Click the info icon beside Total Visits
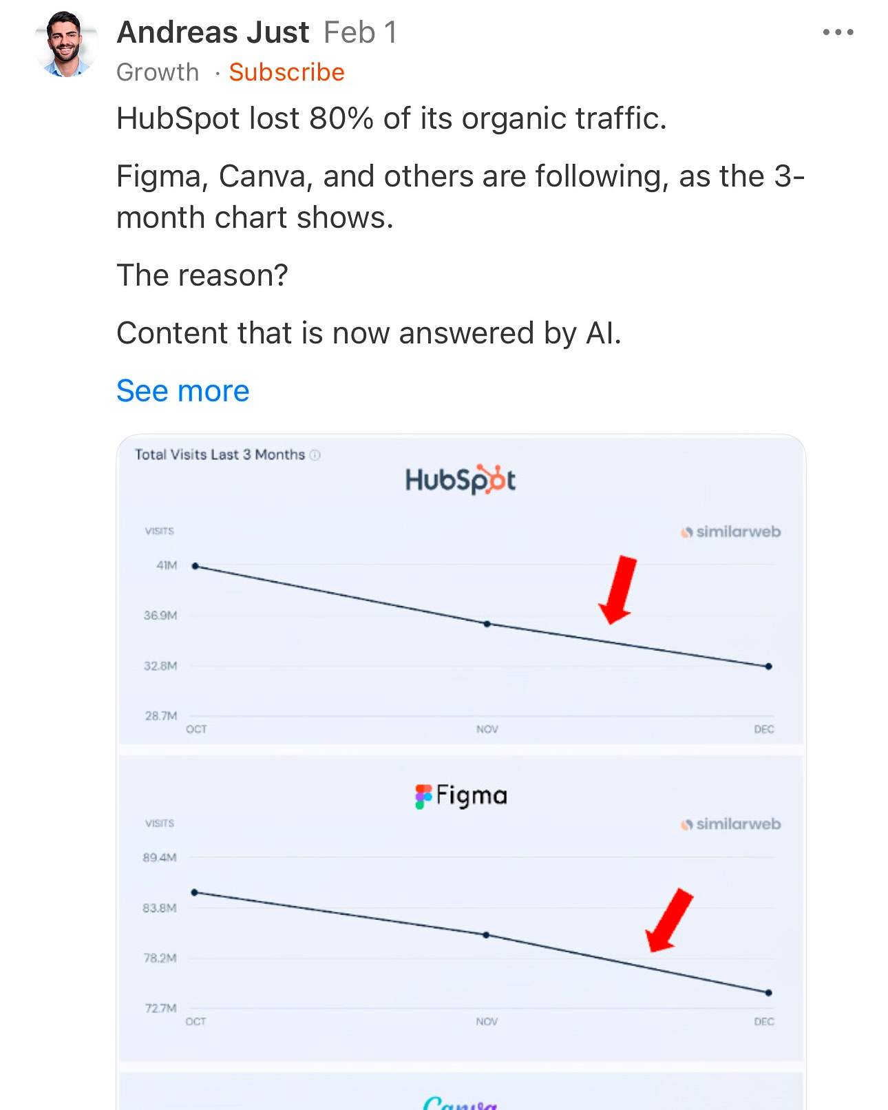Image resolution: width=888 pixels, height=1110 pixels. [315, 455]
